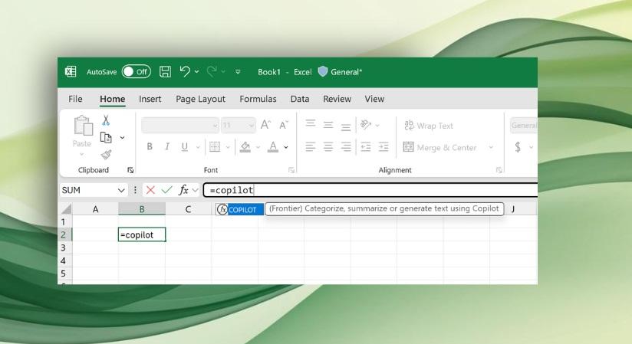Select COPILOT function autocomplete suggestion
The width and height of the screenshot is (632, 344).
[240, 209]
